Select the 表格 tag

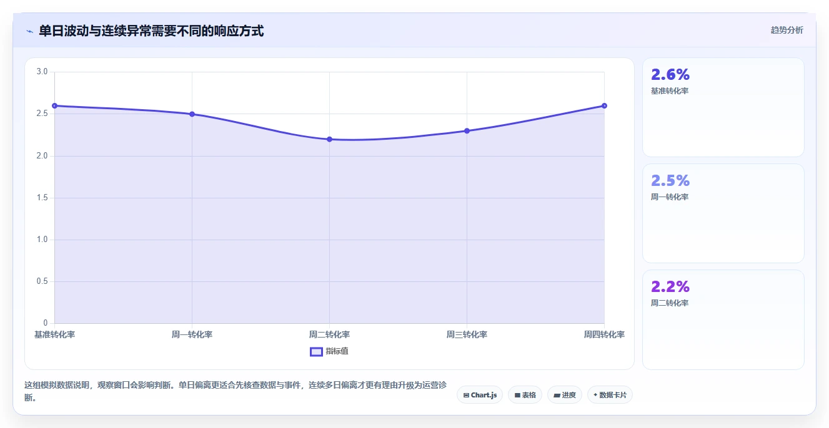point(525,395)
